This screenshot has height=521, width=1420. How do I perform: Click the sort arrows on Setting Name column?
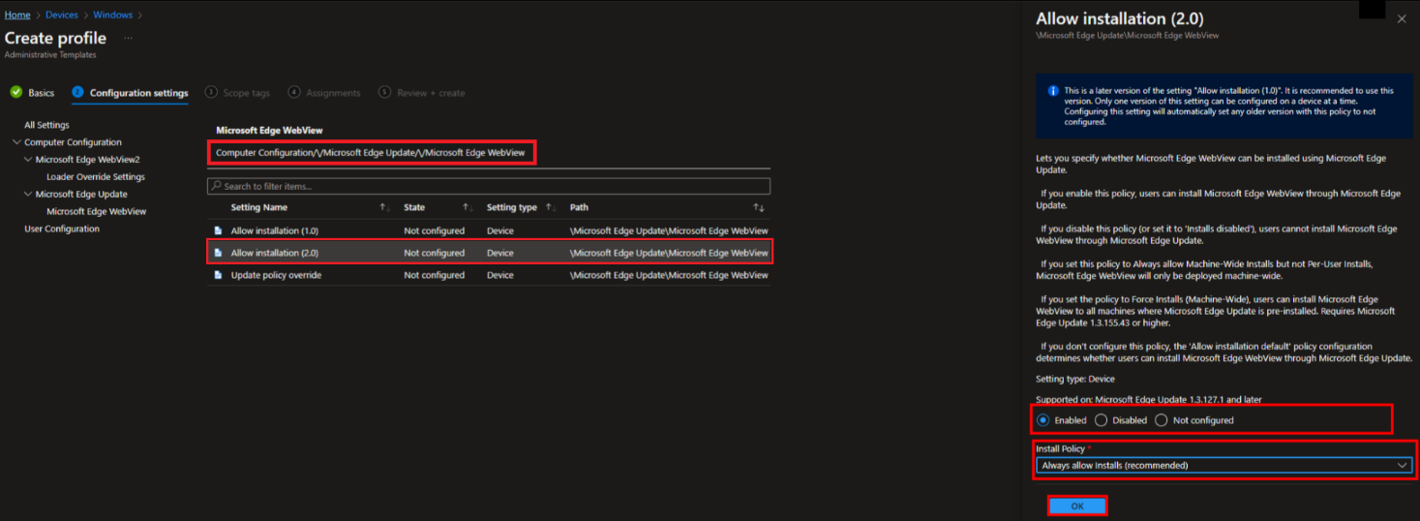pos(384,208)
